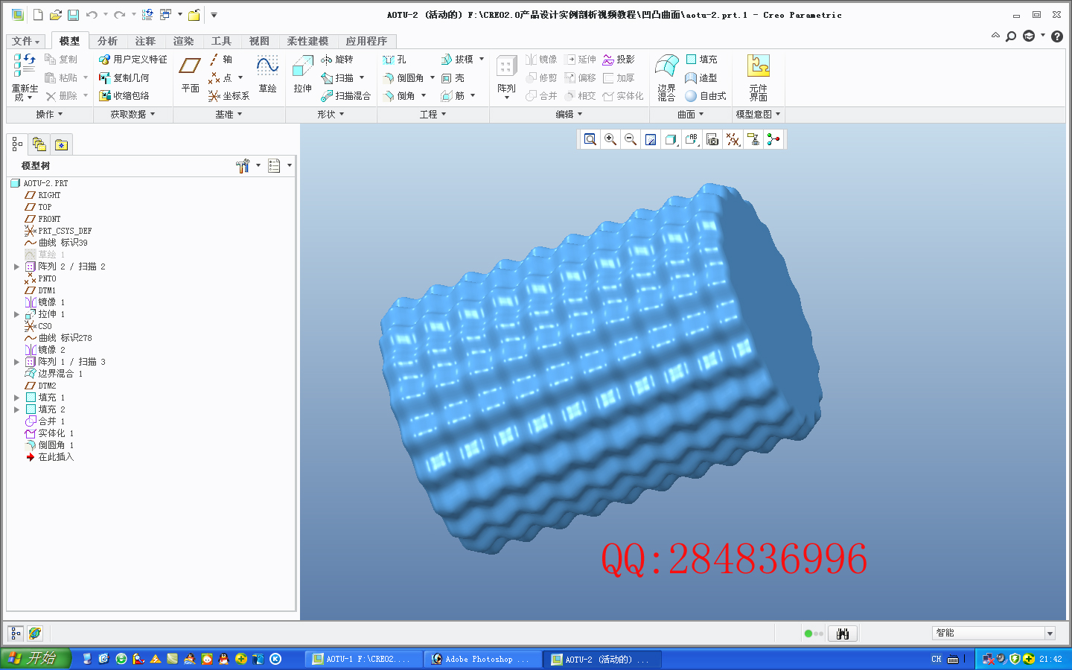Open the 操作 (Operations) group dropdown
Screen dimensions: 1072x670
(x=50, y=115)
